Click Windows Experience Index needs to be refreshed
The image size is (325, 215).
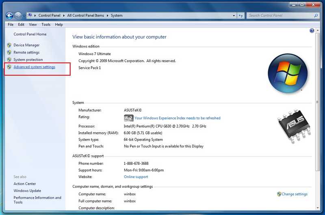[x=178, y=118]
